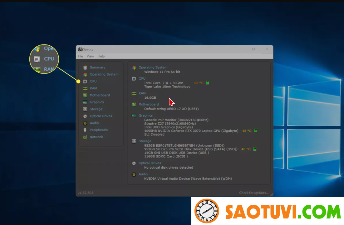
Task: Click the 48 °C GPU temperature value
Action: [x=247, y=131]
